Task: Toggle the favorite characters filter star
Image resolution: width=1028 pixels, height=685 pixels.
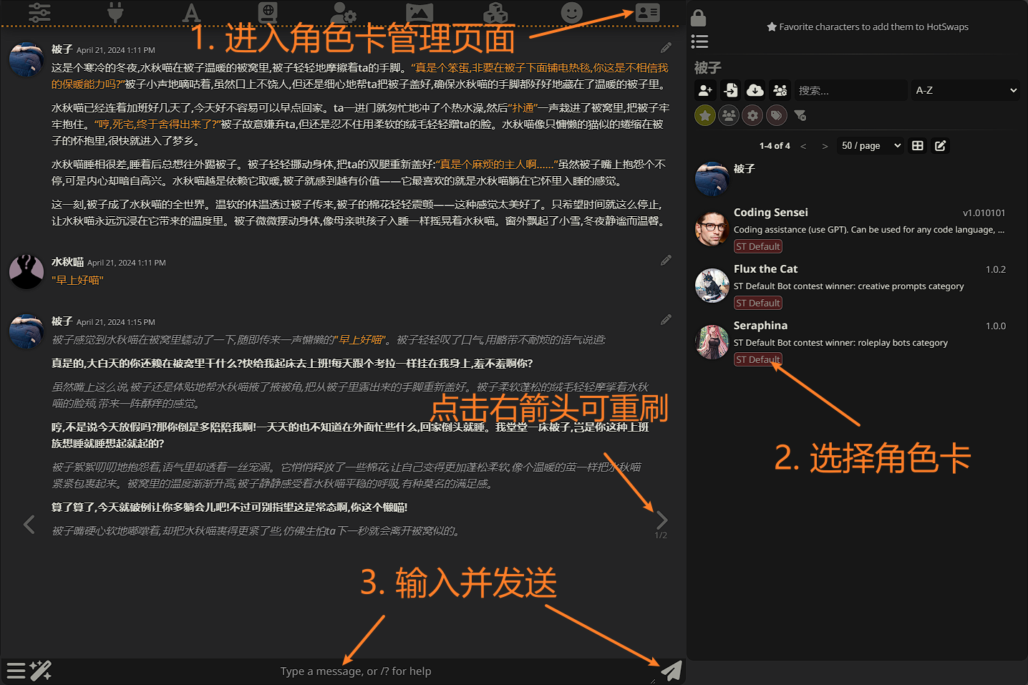Action: [x=704, y=115]
